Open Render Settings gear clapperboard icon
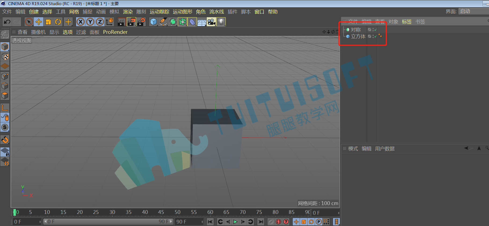 [x=141, y=22]
